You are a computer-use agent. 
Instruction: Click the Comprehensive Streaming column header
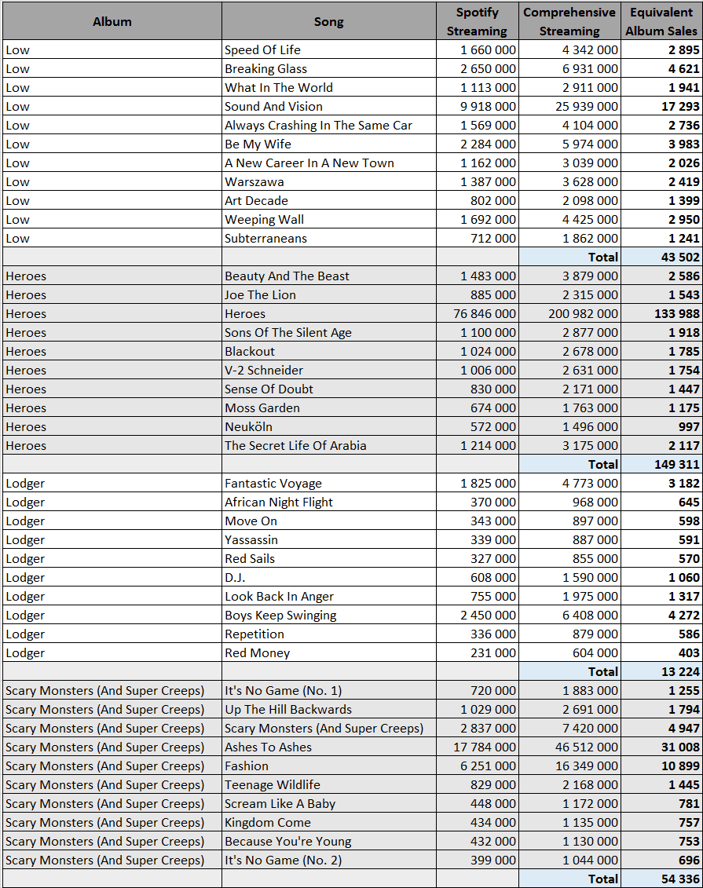pyautogui.click(x=570, y=21)
